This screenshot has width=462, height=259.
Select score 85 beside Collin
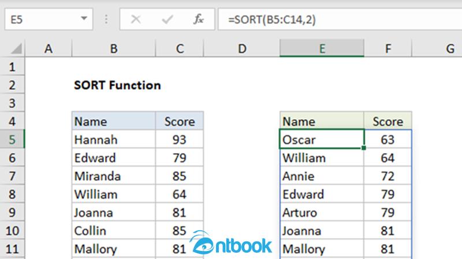pyautogui.click(x=180, y=231)
